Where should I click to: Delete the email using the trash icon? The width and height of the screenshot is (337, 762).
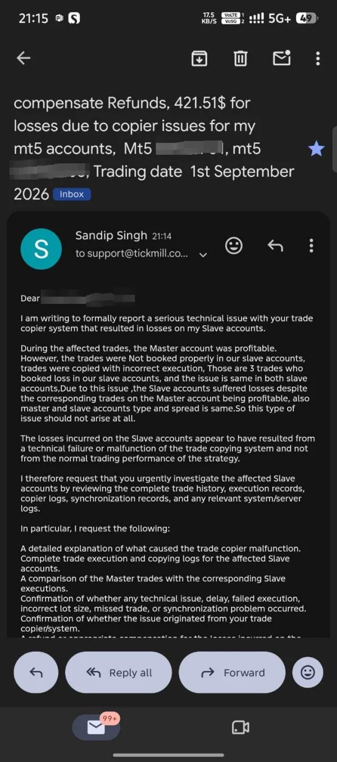coord(240,58)
